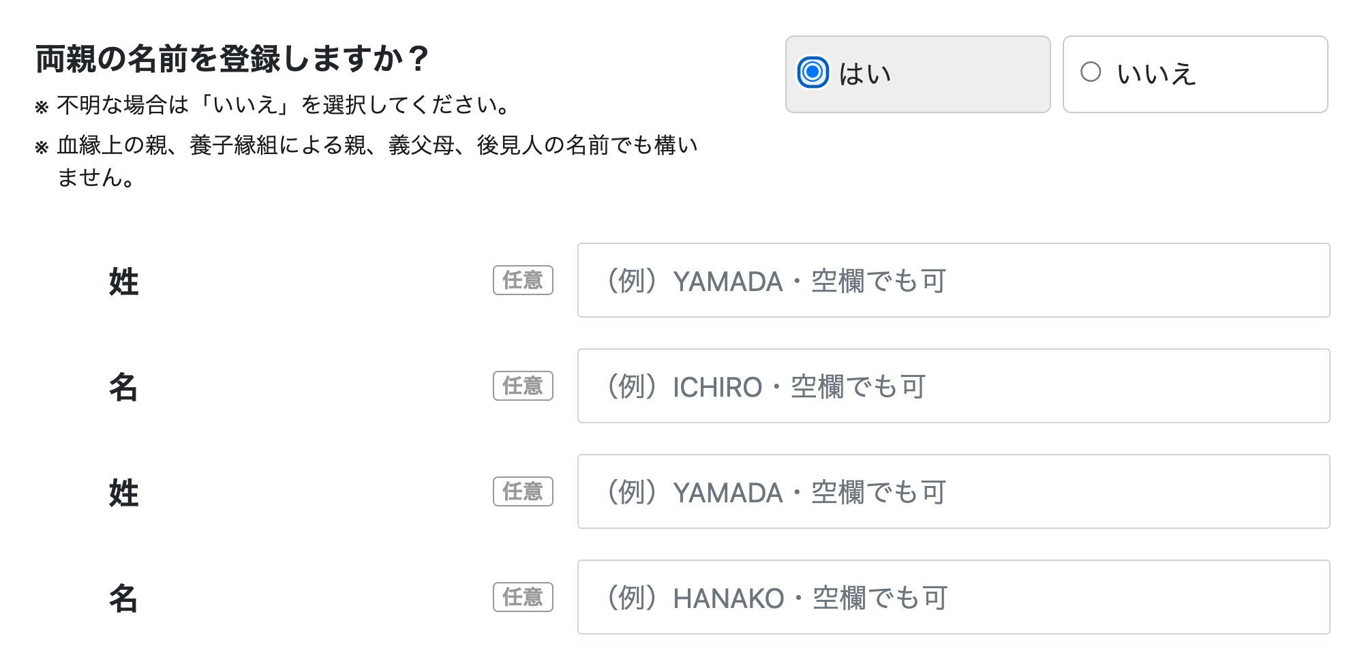Click the 任意 badge next to second 姓
1364x670 pixels.
[x=523, y=491]
